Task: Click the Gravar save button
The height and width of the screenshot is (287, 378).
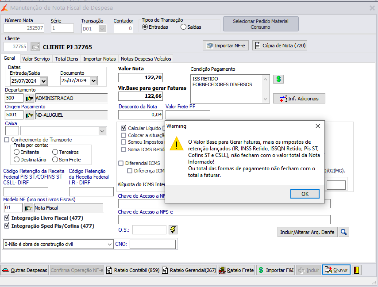Action: click(336, 270)
